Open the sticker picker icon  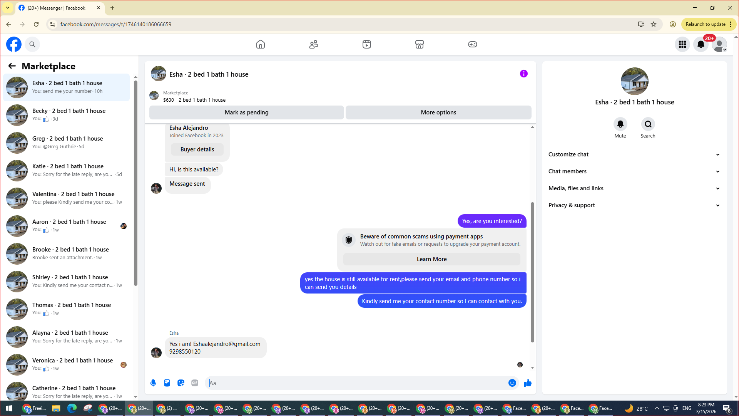click(x=181, y=383)
